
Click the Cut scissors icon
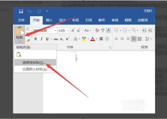point(28,29)
